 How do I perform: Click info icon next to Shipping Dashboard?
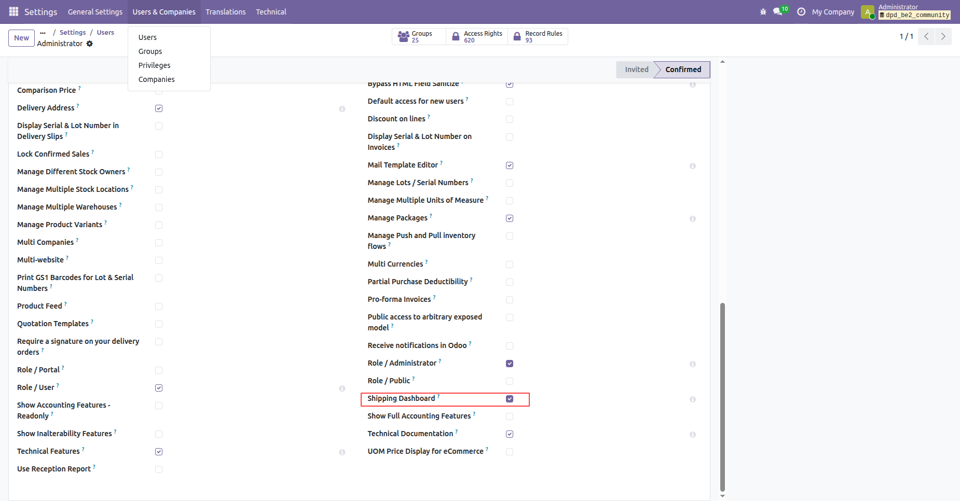pyautogui.click(x=693, y=399)
